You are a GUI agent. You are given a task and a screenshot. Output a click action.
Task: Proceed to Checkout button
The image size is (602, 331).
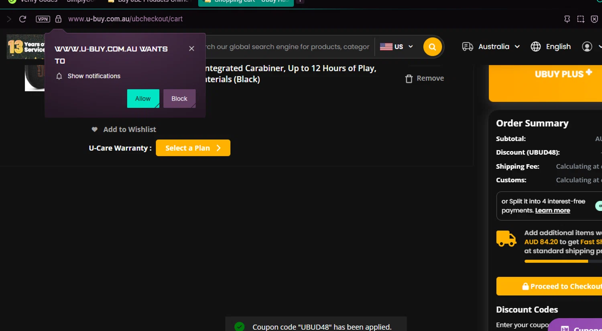coord(549,286)
